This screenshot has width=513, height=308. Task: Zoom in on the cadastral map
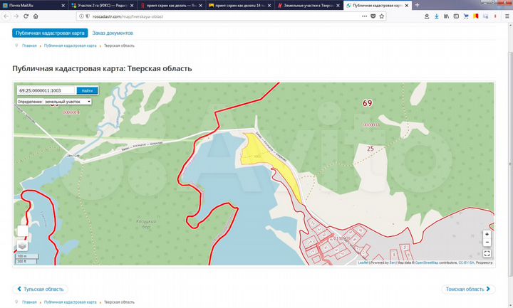487,234
